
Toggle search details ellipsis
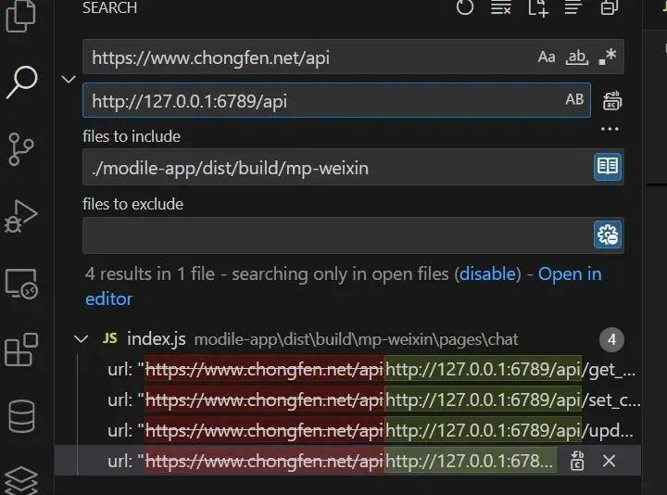tap(610, 129)
